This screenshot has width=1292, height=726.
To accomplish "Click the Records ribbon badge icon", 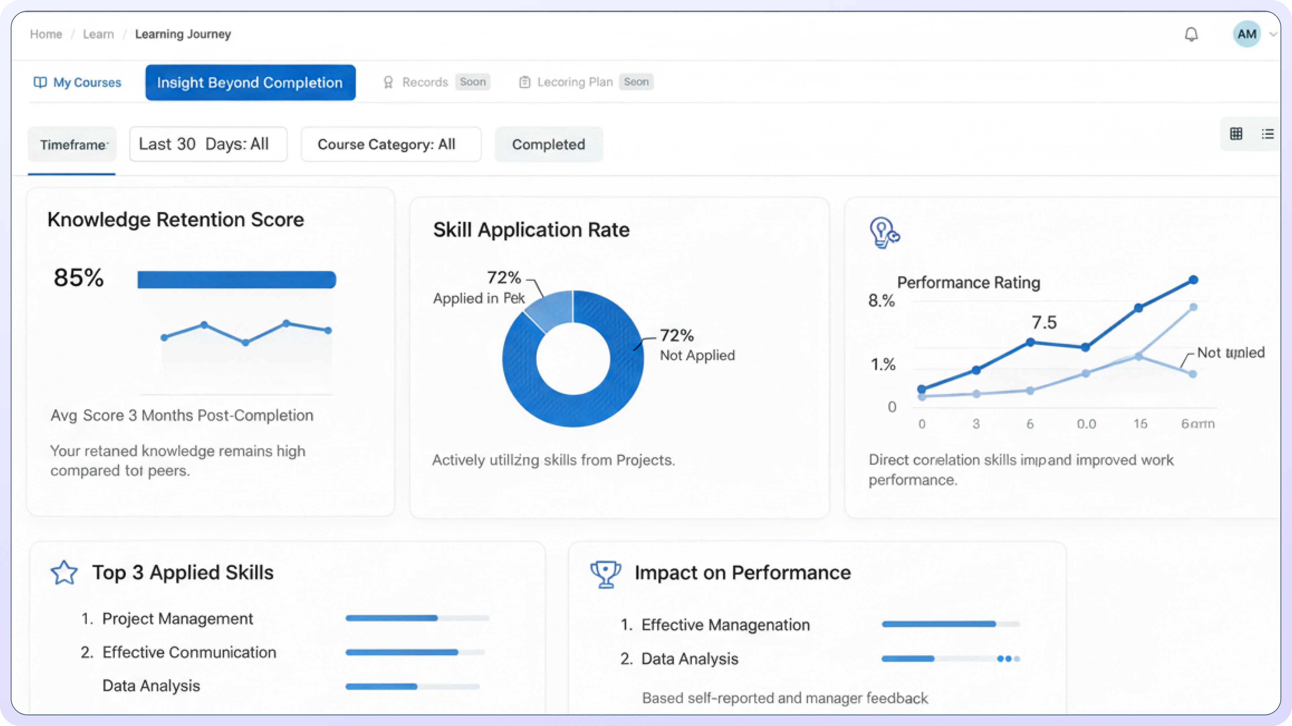I will click(388, 83).
